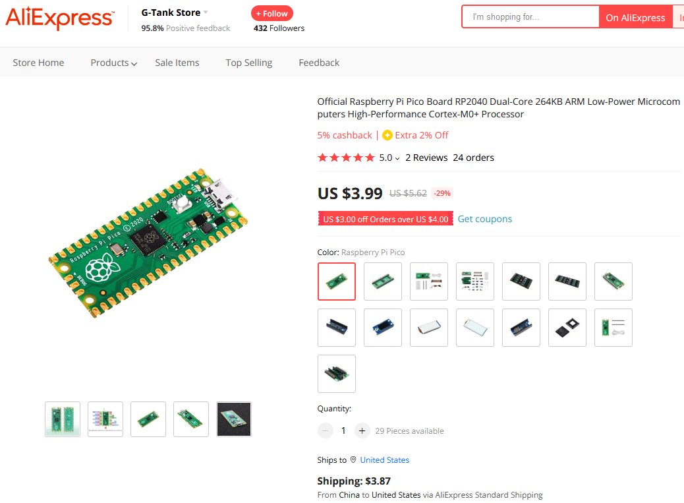Select the first Raspberry Pi Pico color swatch
This screenshot has height=503, width=684.
(337, 281)
